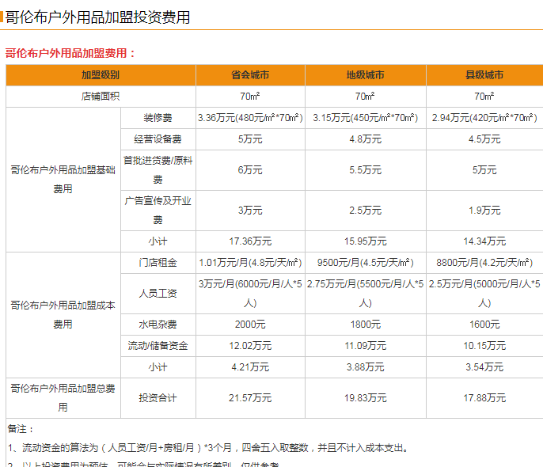Image resolution: width=543 pixels, height=467 pixels.
Task: Click the 12.02万元 reserve fund cell
Action: coord(250,346)
